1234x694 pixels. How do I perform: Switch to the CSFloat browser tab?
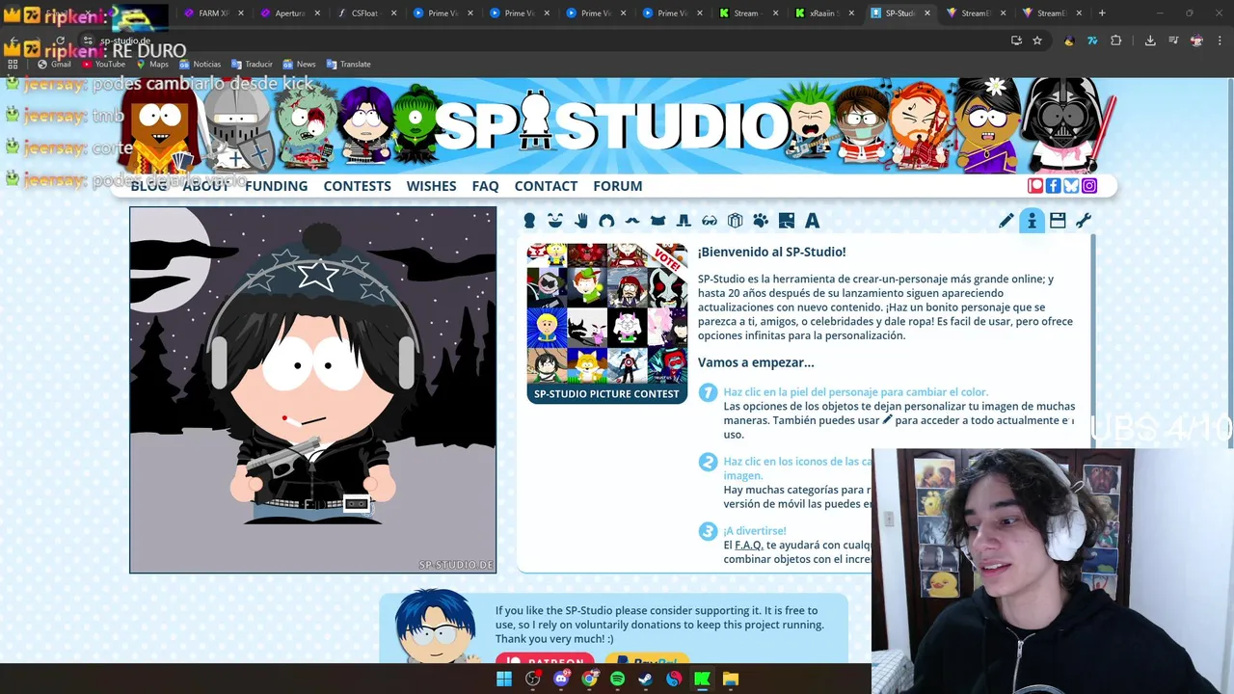[x=364, y=13]
